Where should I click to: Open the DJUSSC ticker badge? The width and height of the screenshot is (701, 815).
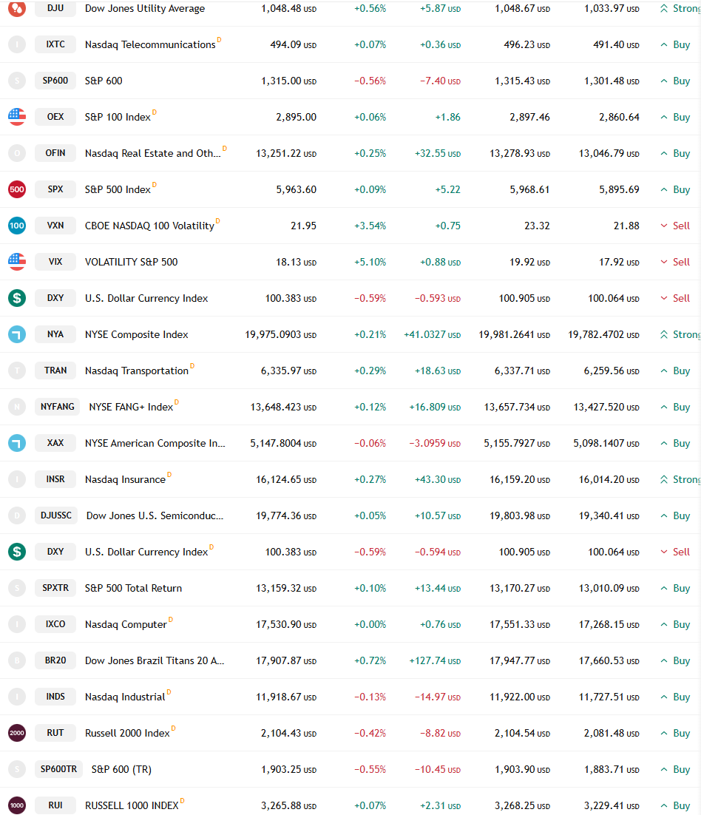56,515
